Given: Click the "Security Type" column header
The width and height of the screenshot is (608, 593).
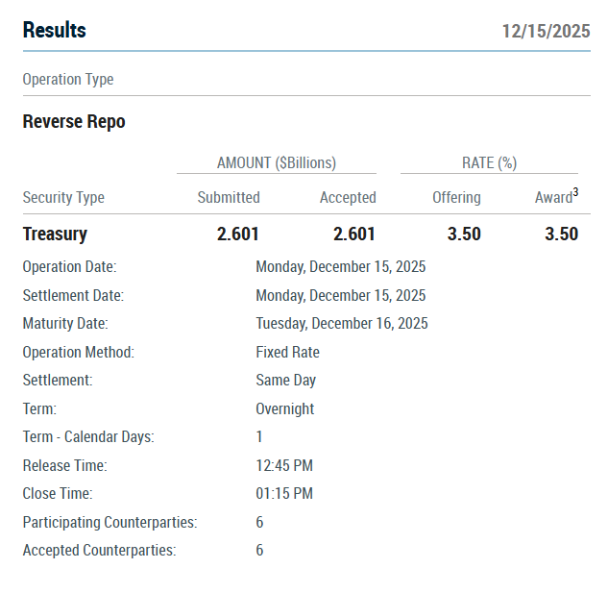Looking at the screenshot, I should pos(63,198).
